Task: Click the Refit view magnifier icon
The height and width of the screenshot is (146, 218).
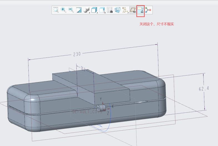Action: [x=56, y=10]
